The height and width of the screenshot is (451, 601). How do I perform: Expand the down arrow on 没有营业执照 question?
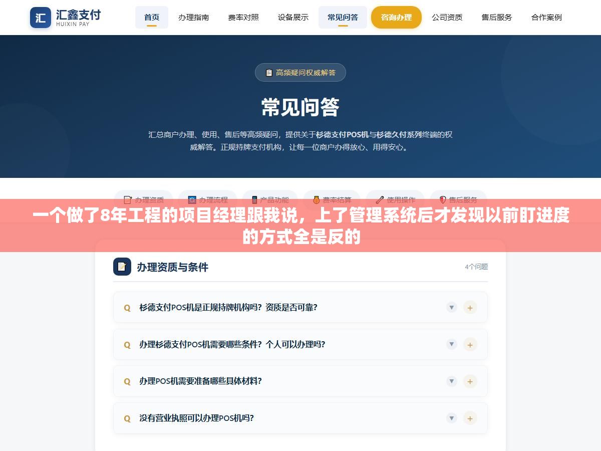click(452, 418)
